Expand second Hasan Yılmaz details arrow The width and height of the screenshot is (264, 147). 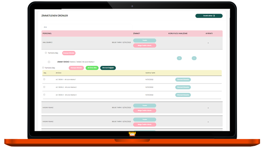[208, 122]
